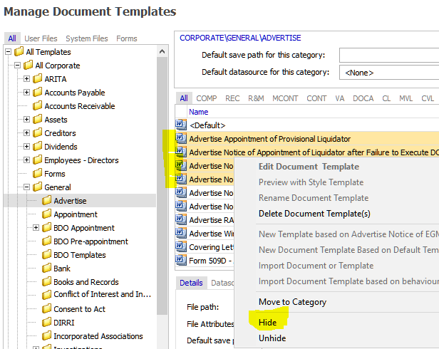Click the DIRRI folder icon
This screenshot has width=439, height=349.
(x=47, y=323)
